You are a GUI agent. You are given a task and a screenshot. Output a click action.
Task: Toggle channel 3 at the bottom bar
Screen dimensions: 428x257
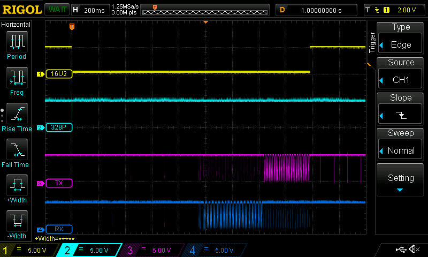point(152,250)
